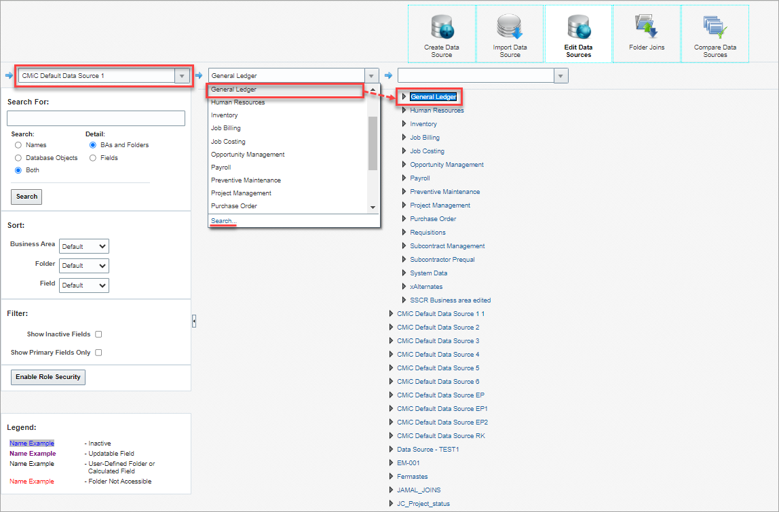The image size is (779, 512).
Task: Select the xAlternates tree item
Action: click(x=425, y=287)
